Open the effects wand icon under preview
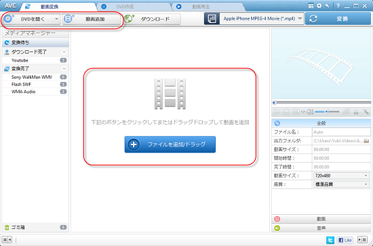 [x=366, y=112]
